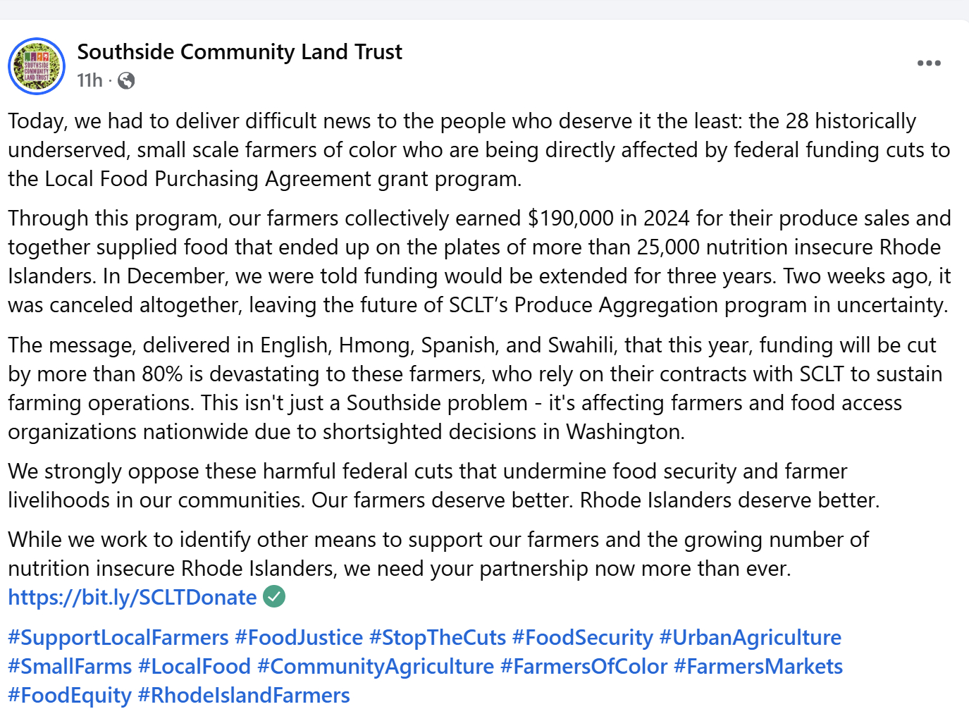Click the public audience globe icon
The image size is (969, 709).
127,81
